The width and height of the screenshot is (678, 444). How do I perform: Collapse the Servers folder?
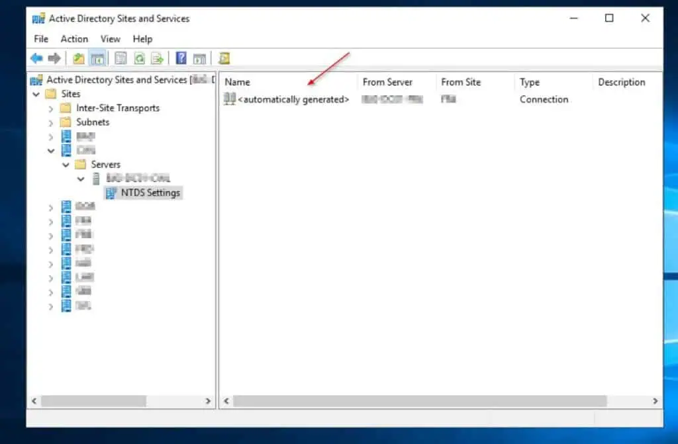pos(66,165)
